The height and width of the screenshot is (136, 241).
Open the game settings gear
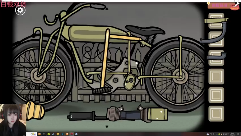pos(20,10)
